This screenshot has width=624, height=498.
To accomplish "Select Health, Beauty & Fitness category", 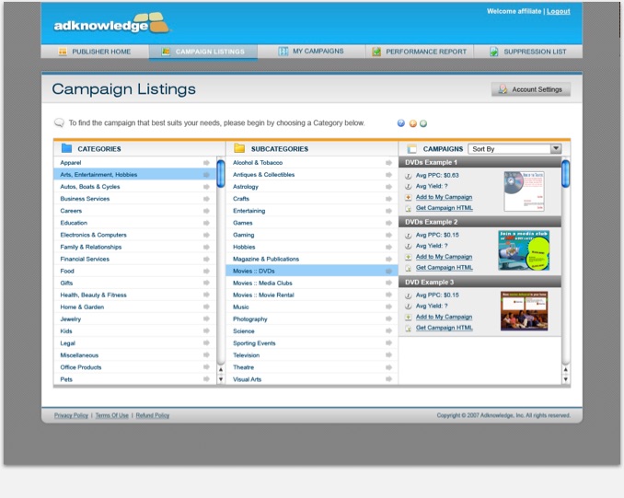I will coord(135,295).
